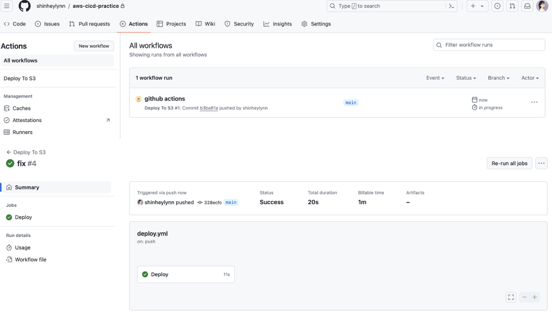Viewport: 552px width, 316px height.
Task: Open the Projects tab
Action: pos(171,24)
